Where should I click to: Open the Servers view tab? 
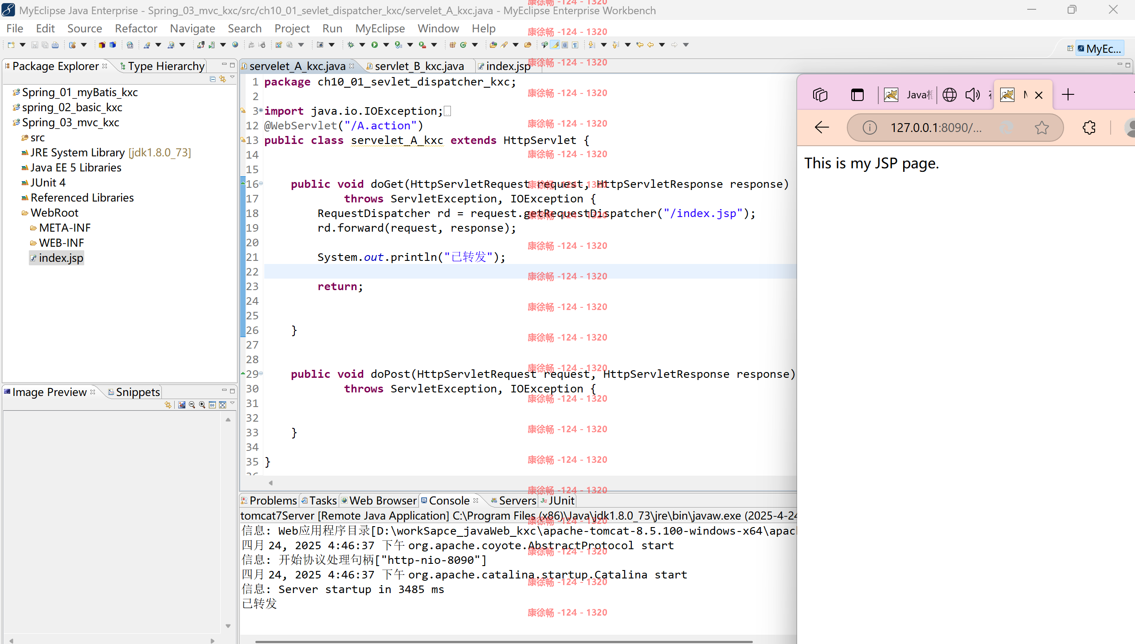click(x=513, y=500)
